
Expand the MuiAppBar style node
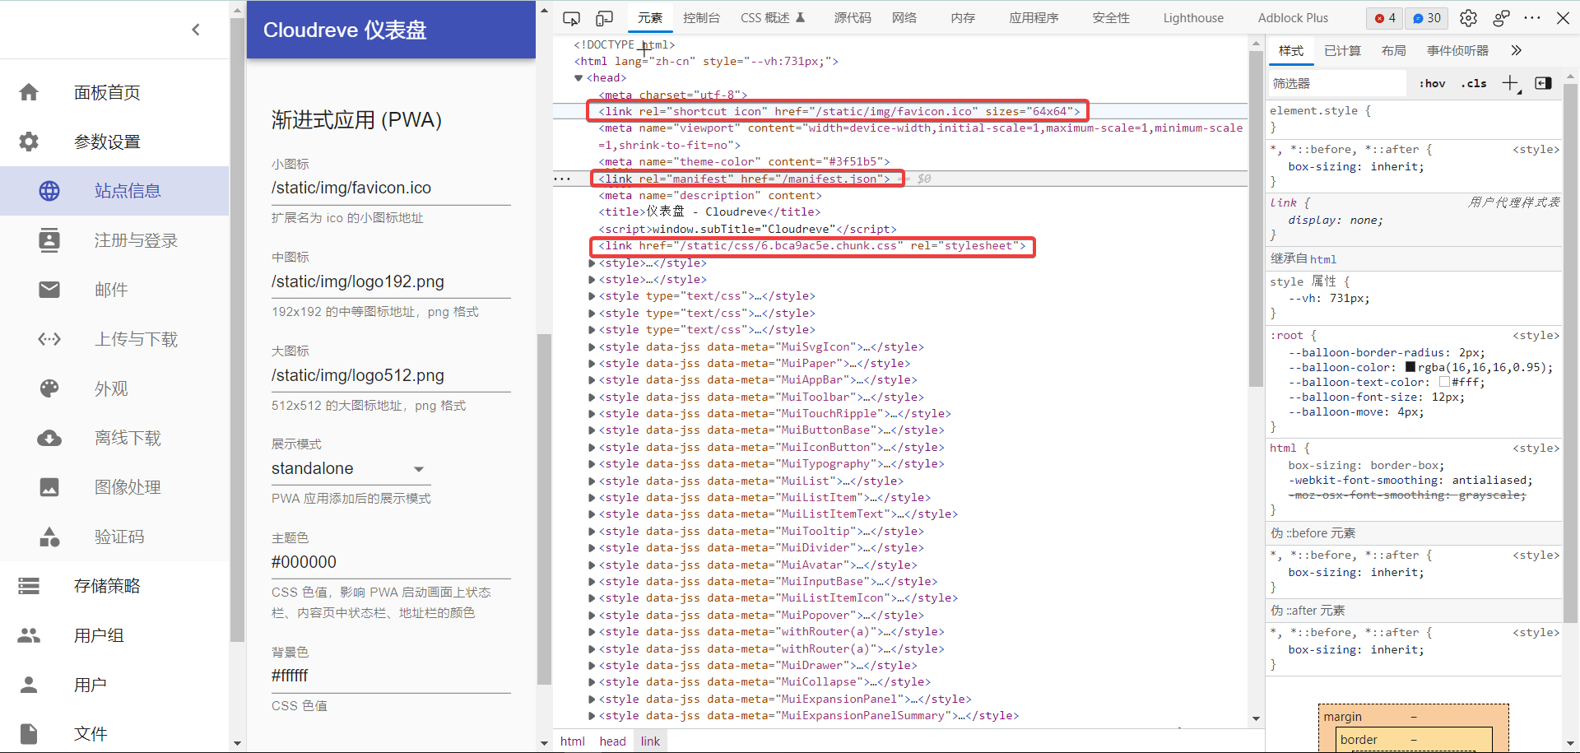(591, 380)
